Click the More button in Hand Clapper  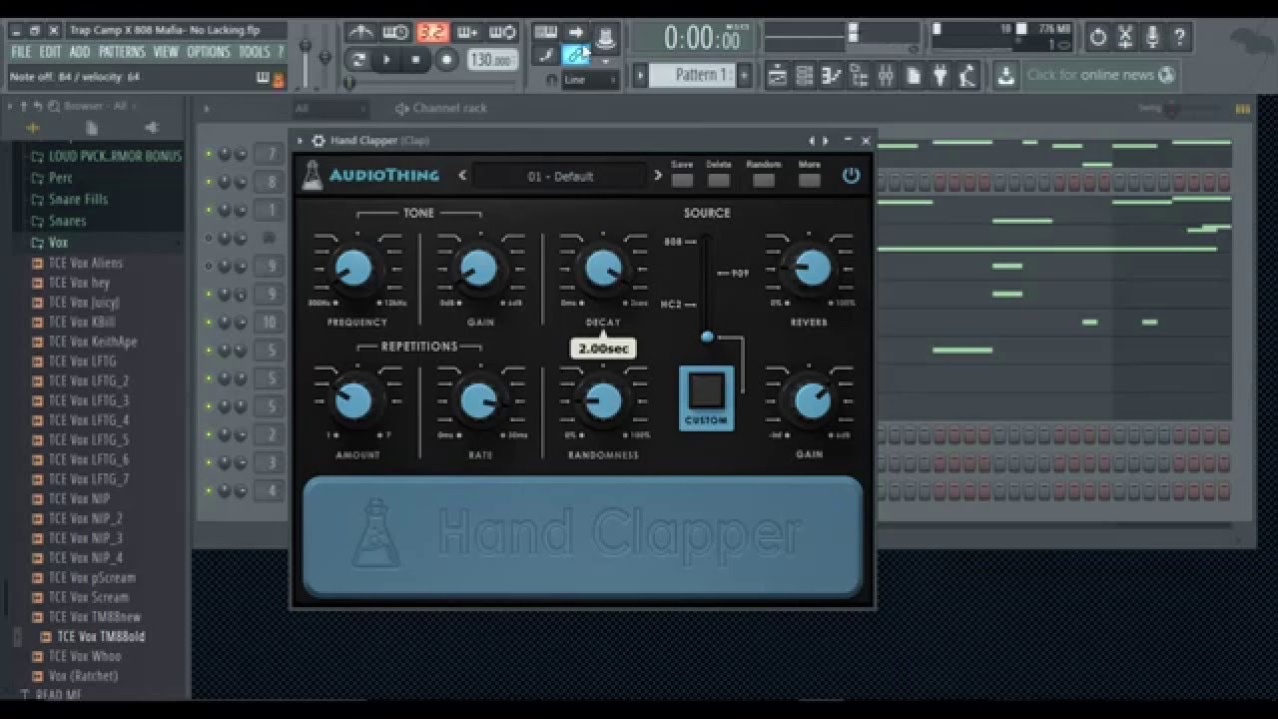[x=810, y=180]
